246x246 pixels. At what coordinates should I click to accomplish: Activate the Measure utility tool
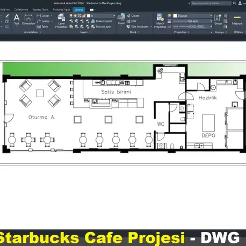click(x=237, y=20)
